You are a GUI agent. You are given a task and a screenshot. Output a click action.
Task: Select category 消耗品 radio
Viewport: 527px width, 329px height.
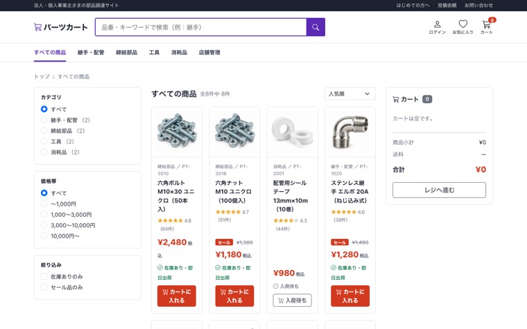tap(44, 152)
